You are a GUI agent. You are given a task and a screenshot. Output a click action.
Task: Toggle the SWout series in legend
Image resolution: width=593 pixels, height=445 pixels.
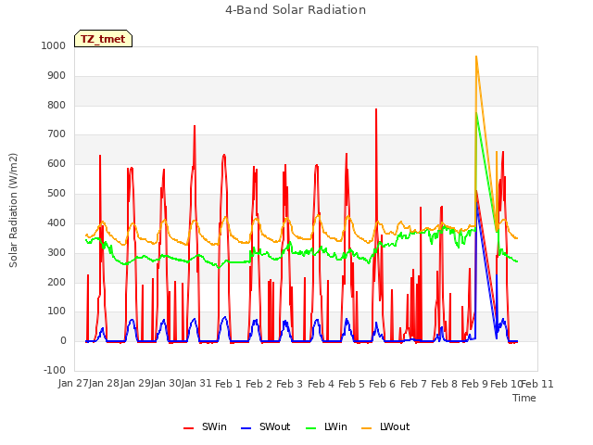tap(266, 426)
